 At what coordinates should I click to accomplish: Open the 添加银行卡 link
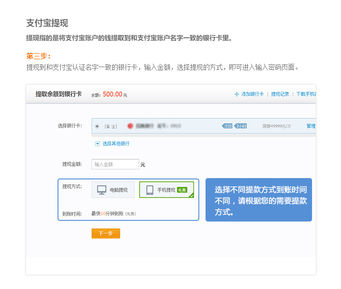252,94
